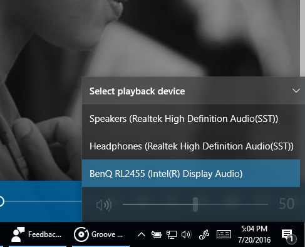
Task: Click the Groove Music taskbar icon
Action: pyautogui.click(x=81, y=234)
